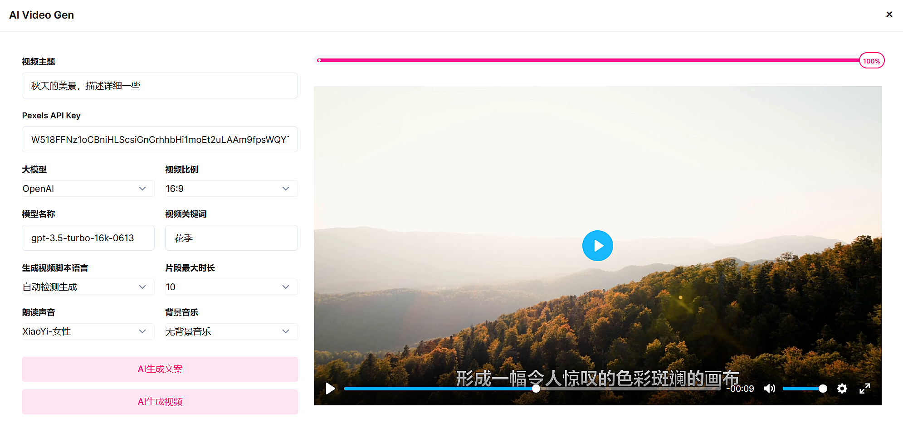Click the video seek bar handle
This screenshot has width=903, height=423.
(x=536, y=389)
